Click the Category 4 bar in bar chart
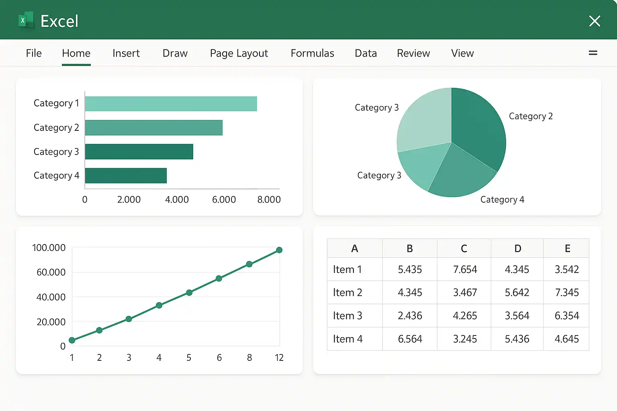The height and width of the screenshot is (411, 617). pyautogui.click(x=126, y=176)
